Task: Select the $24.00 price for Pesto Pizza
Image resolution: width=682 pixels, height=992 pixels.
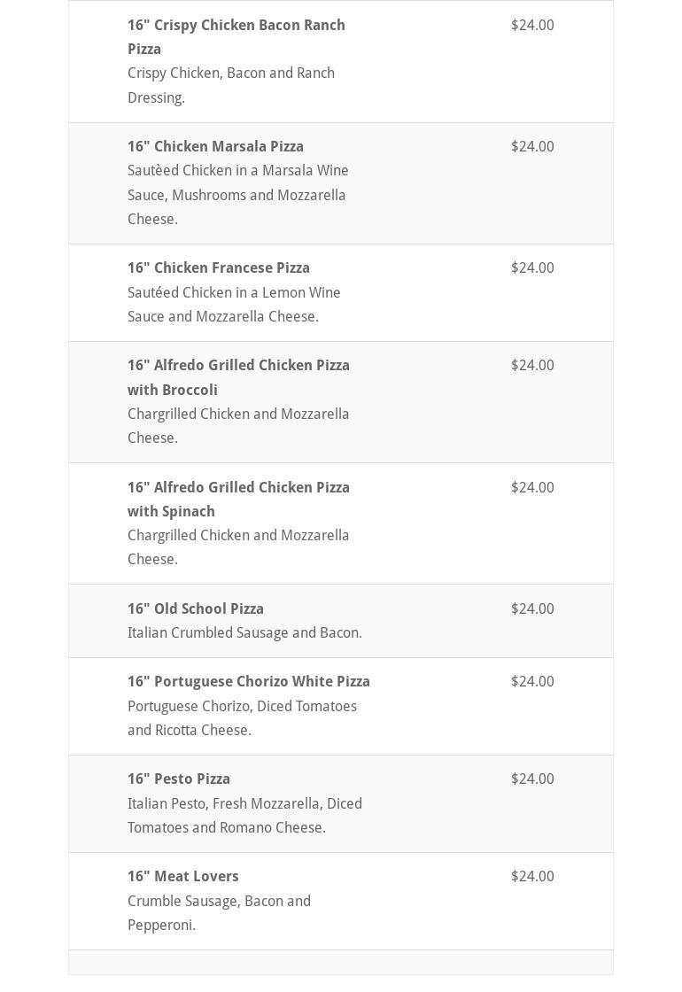Action: [532, 779]
